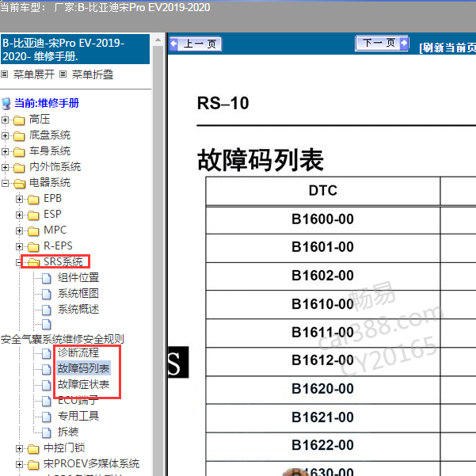
Task: Click the sidebar scrollbar up arrow
Action: pyautogui.click(x=158, y=40)
